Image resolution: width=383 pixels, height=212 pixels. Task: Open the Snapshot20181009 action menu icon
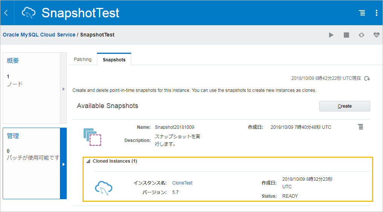[360, 127]
